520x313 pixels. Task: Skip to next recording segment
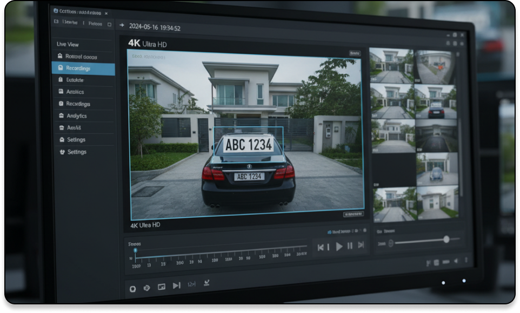coord(361,246)
